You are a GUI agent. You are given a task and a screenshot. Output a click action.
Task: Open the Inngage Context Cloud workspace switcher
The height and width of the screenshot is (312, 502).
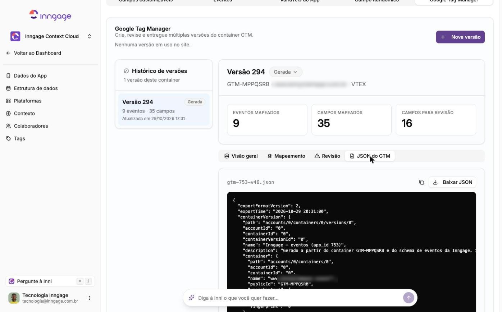50,36
